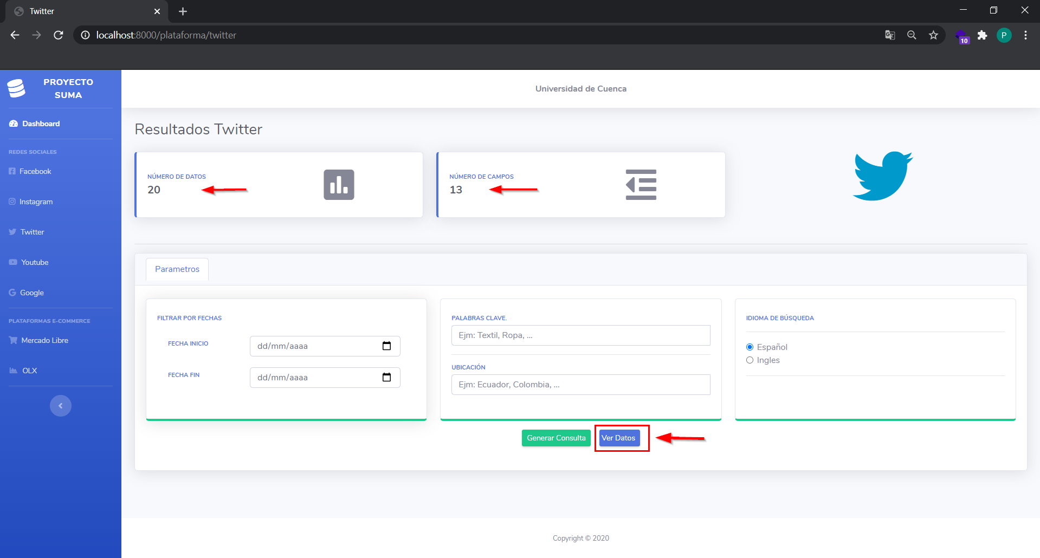
Task: Minimize the browser window
Action: [x=963, y=10]
